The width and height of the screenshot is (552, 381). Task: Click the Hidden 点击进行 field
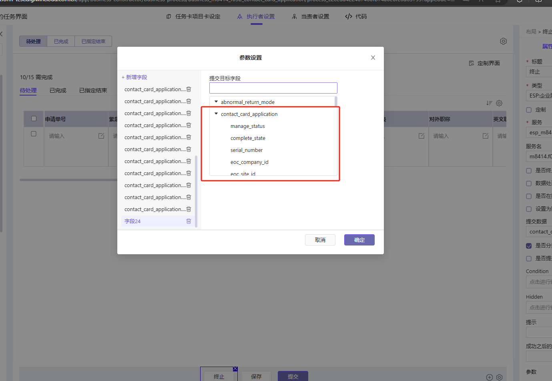539,307
